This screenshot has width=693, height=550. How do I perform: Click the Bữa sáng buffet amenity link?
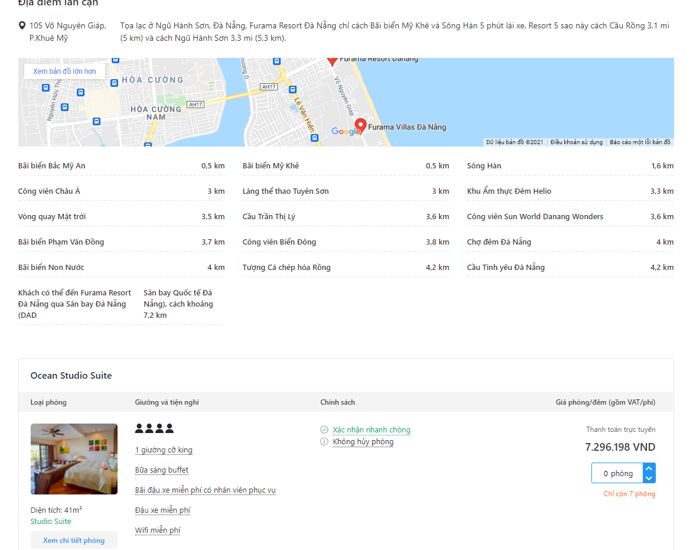click(x=161, y=470)
